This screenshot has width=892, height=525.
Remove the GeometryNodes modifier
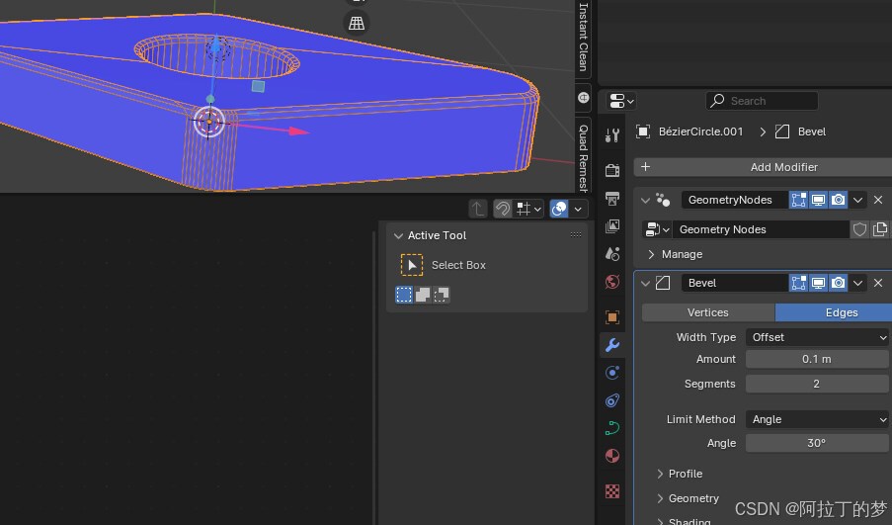(878, 200)
